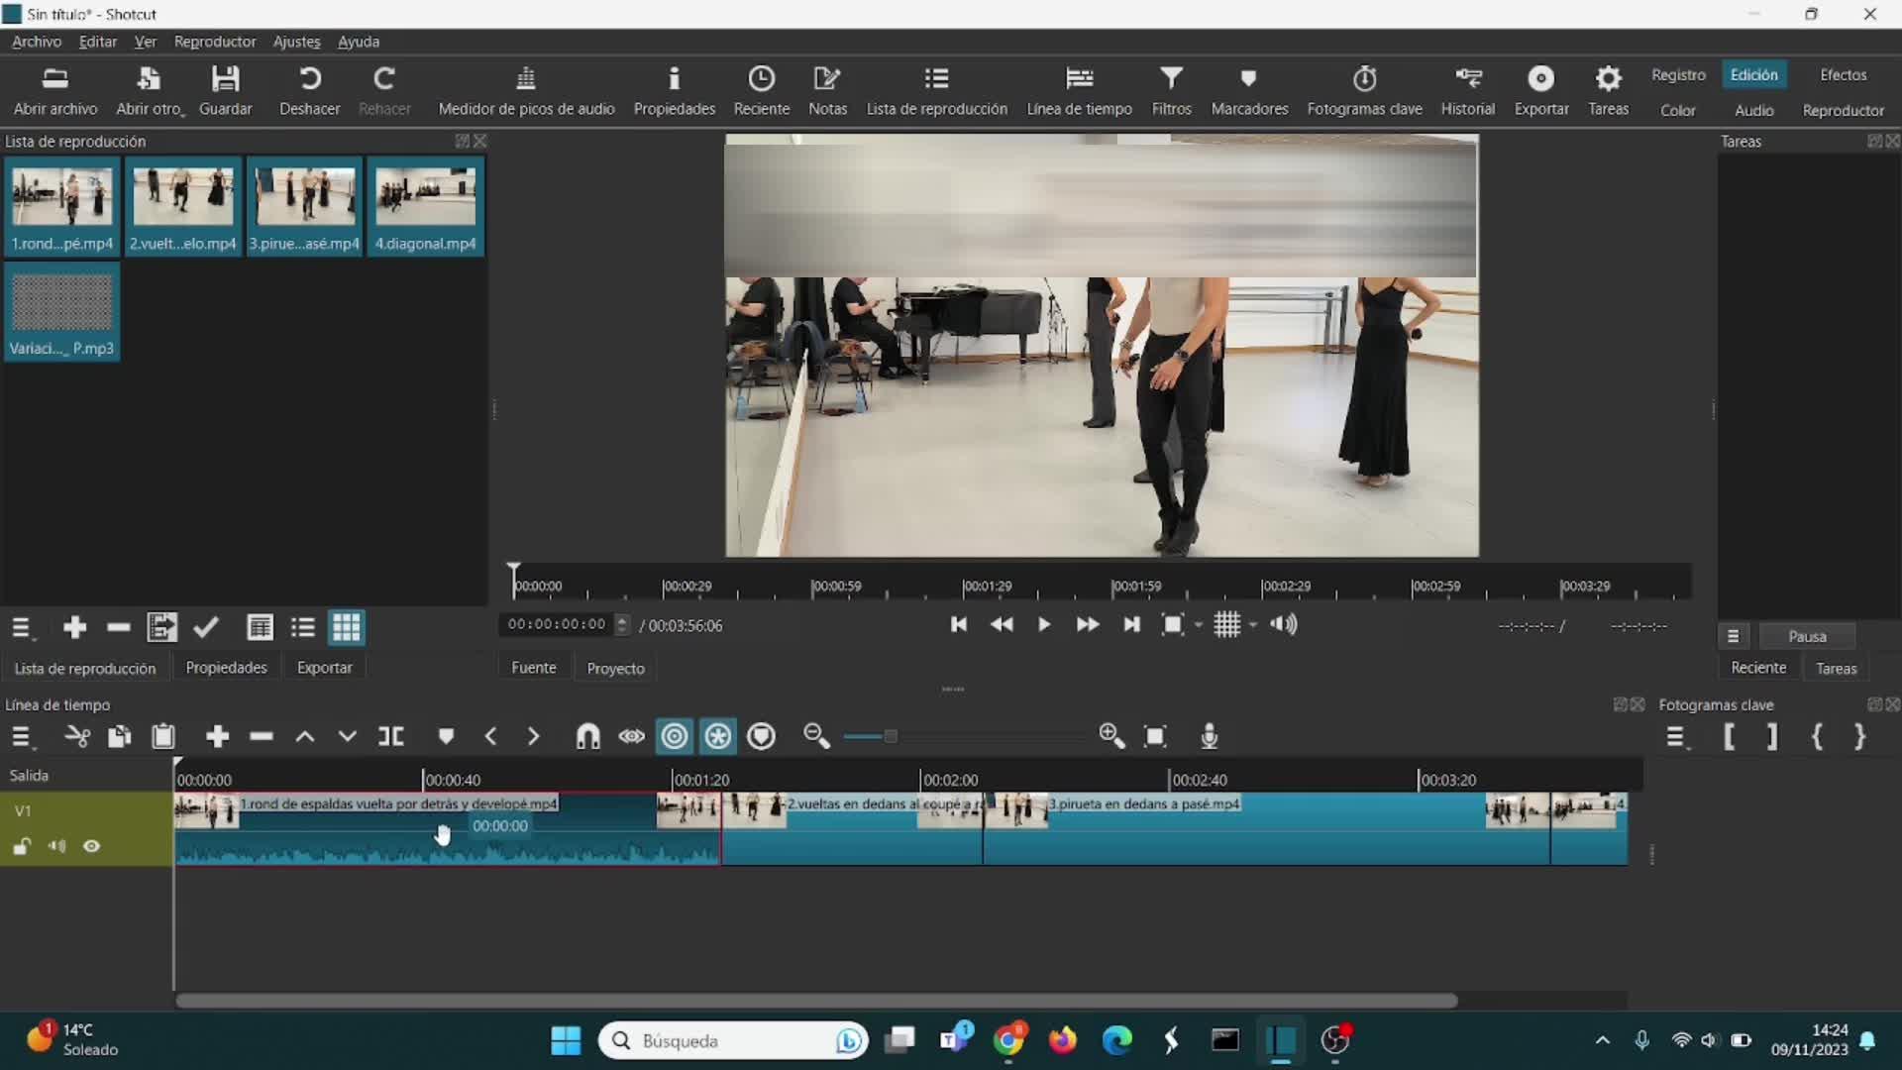The image size is (1902, 1070).
Task: Click the timeline zoom slider
Action: tap(890, 736)
